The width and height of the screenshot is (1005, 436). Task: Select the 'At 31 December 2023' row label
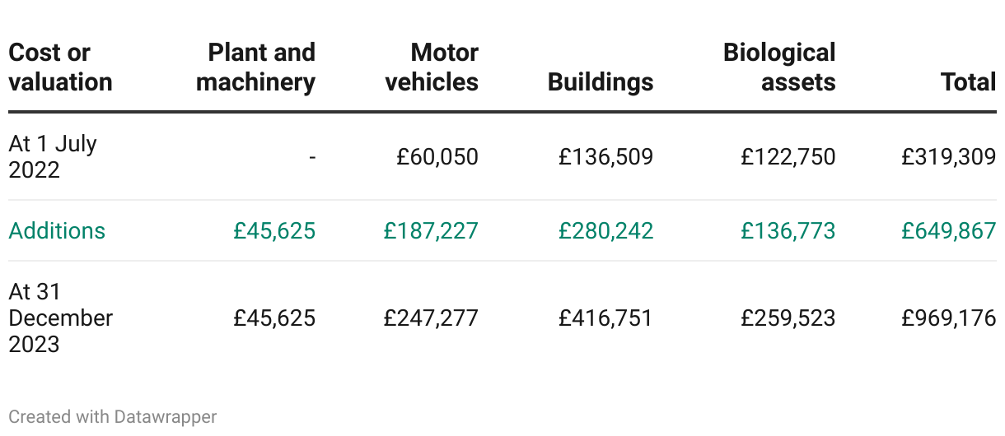point(61,318)
